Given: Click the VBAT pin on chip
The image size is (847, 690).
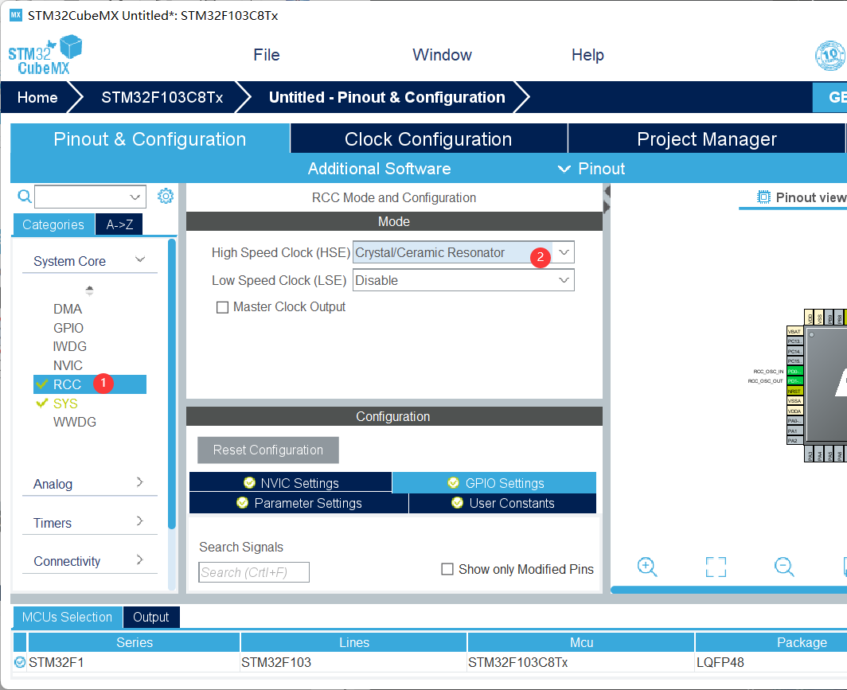Looking at the screenshot, I should [794, 332].
